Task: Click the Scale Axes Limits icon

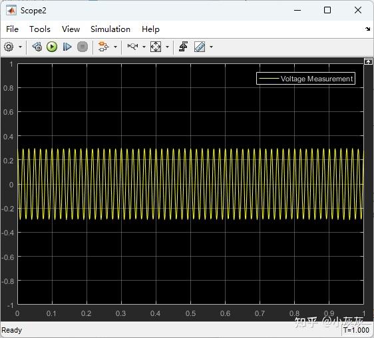Action: point(156,47)
